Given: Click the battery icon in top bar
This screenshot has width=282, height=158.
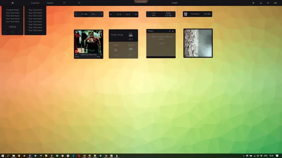Looking at the screenshot, I should 275,3.
